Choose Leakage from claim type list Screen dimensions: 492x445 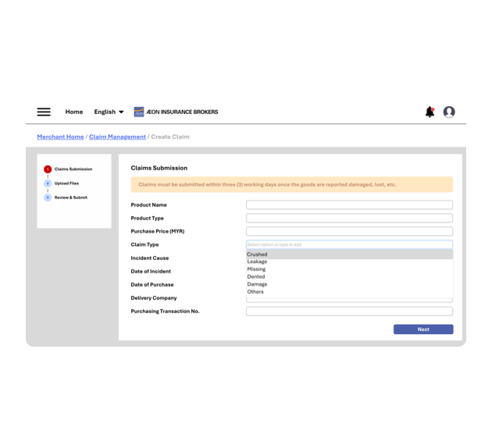click(x=257, y=262)
